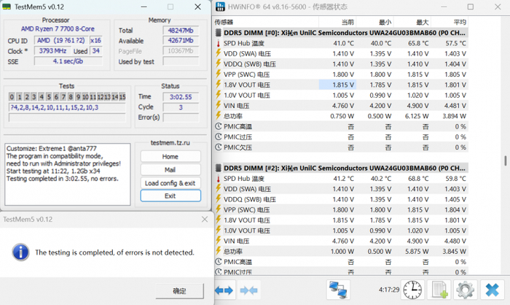Click the blue expand arrows icon in HWiNFO
Viewport: 510px width, 305px height.
224,290
